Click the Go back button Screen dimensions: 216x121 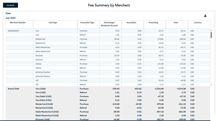(10, 5)
